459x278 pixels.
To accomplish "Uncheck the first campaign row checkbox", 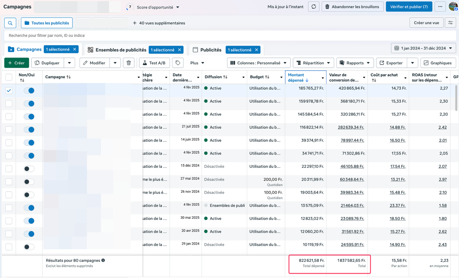I will coord(9,91).
